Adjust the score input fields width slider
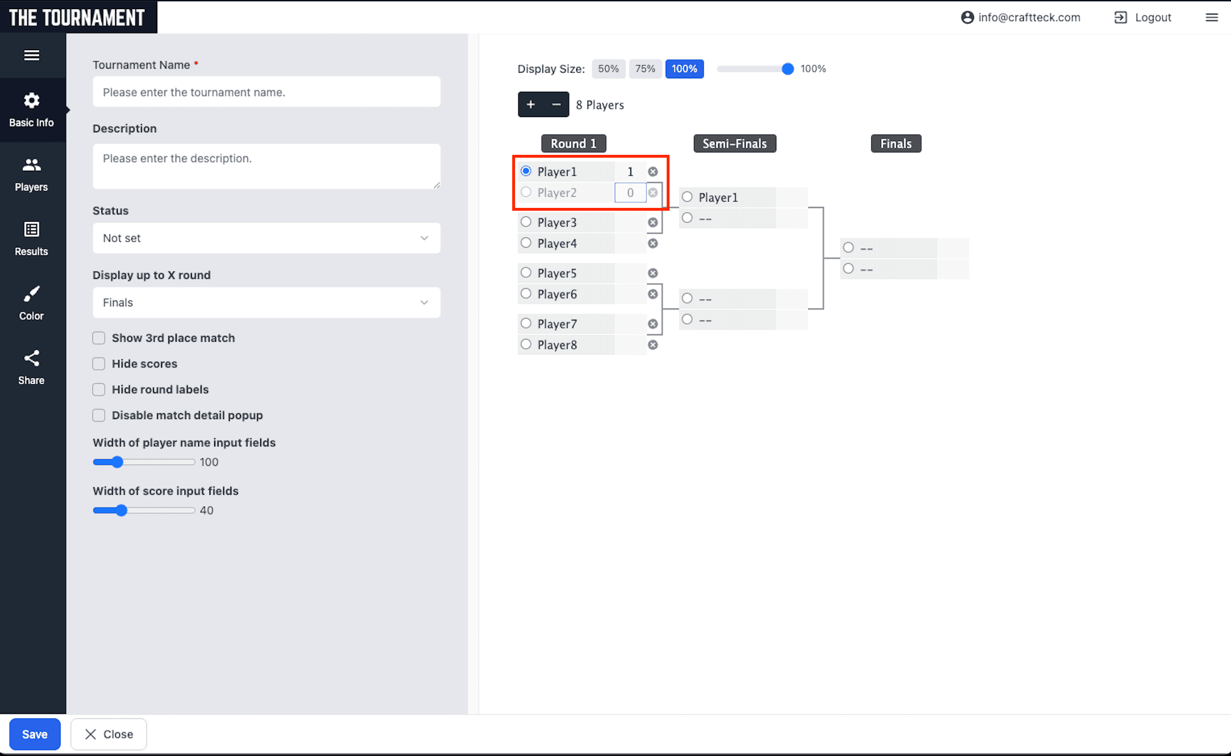1231x756 pixels. point(123,510)
